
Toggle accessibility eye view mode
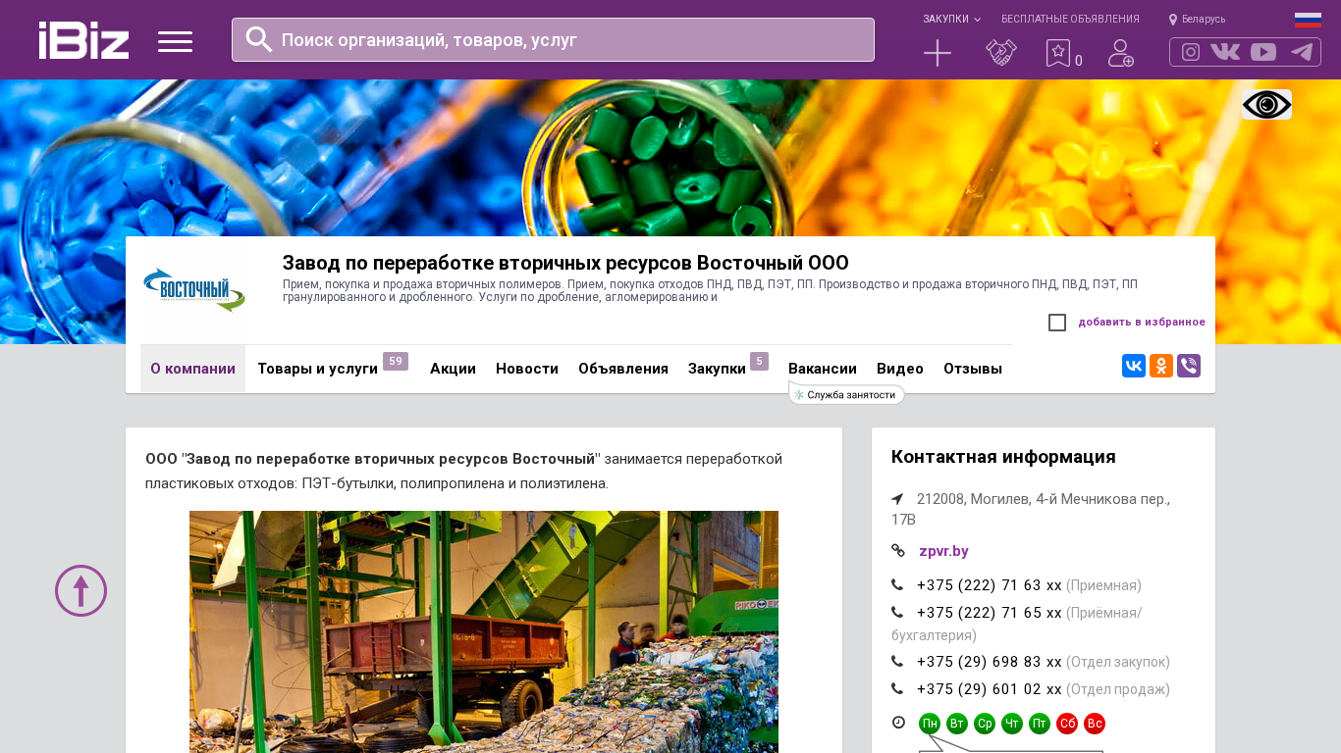[x=1266, y=104]
